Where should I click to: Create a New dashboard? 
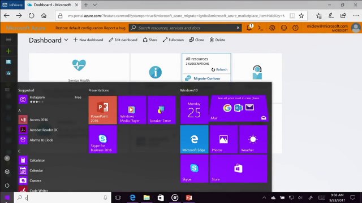[x=88, y=40]
